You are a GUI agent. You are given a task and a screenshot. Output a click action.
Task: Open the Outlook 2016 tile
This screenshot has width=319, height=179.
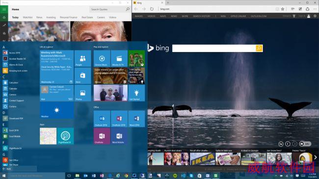(102, 119)
